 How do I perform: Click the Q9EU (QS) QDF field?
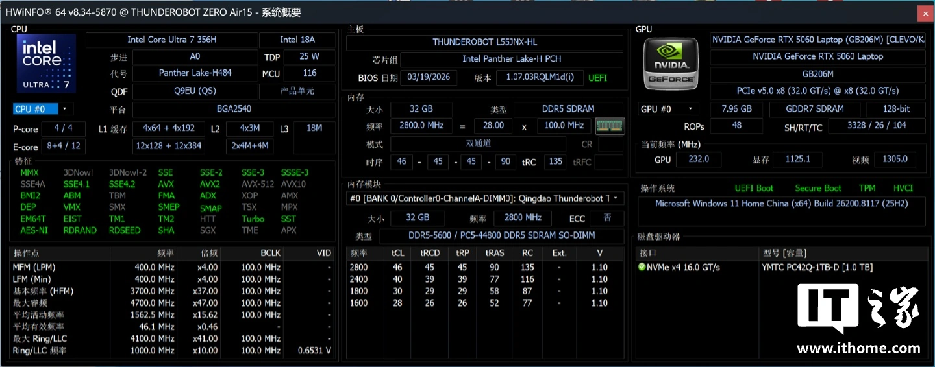point(195,91)
